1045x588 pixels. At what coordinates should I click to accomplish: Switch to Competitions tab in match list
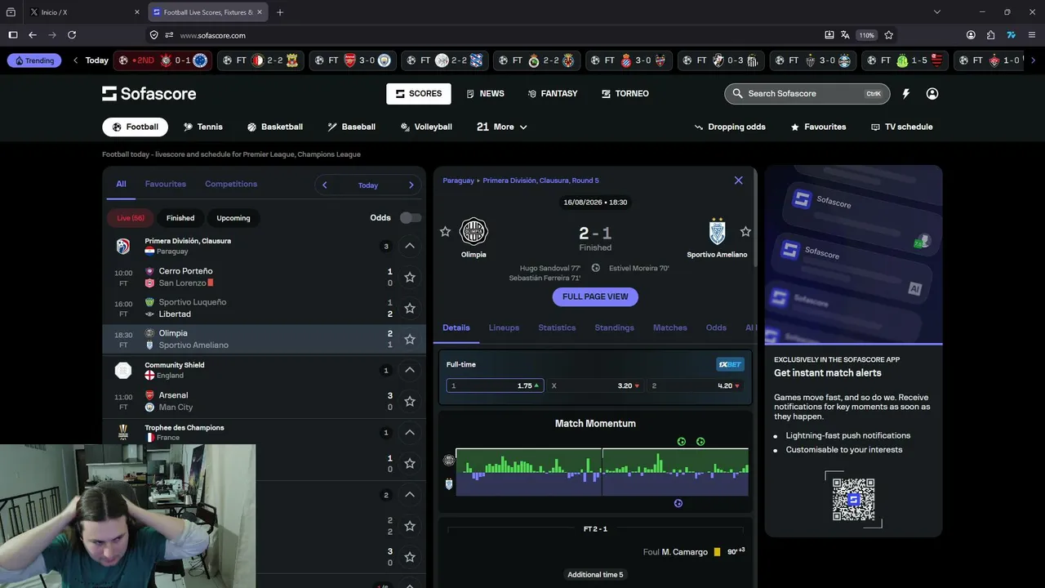coord(231,184)
